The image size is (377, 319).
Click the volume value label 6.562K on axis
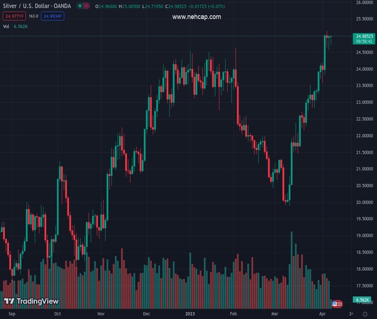364,300
